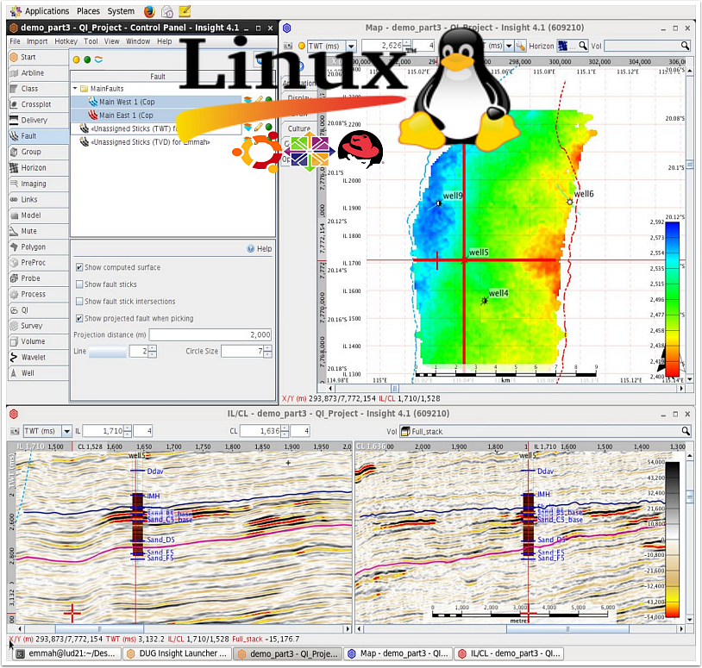Click the Line color swatch
702x668 pixels.
[x=108, y=352]
